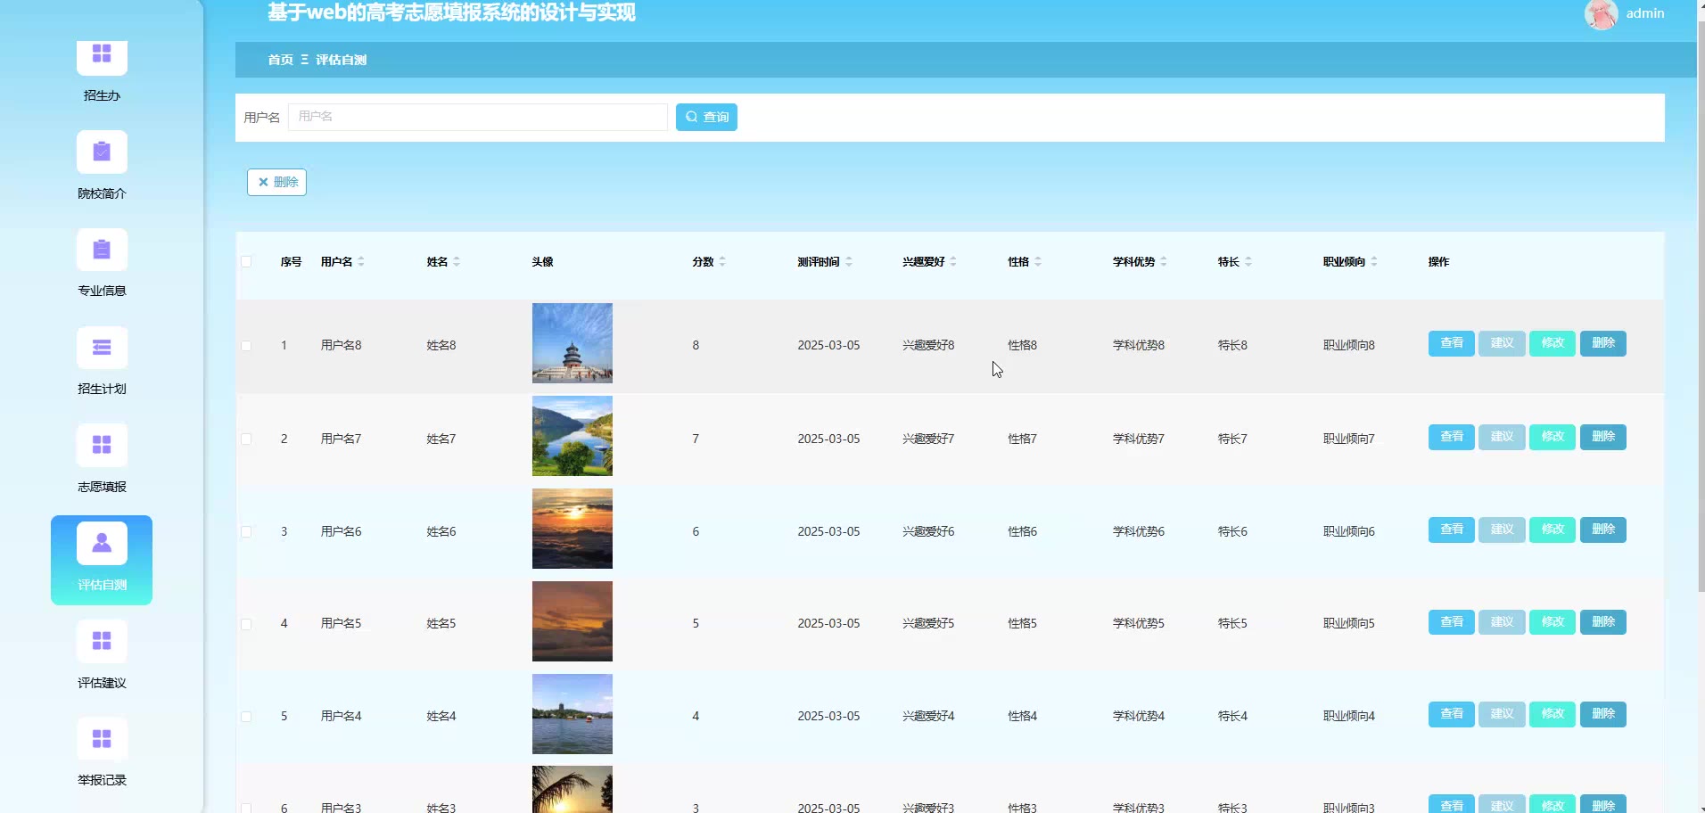1705x813 pixels.
Task: Click 职业倾向7 cell text
Action: pos(1349,439)
